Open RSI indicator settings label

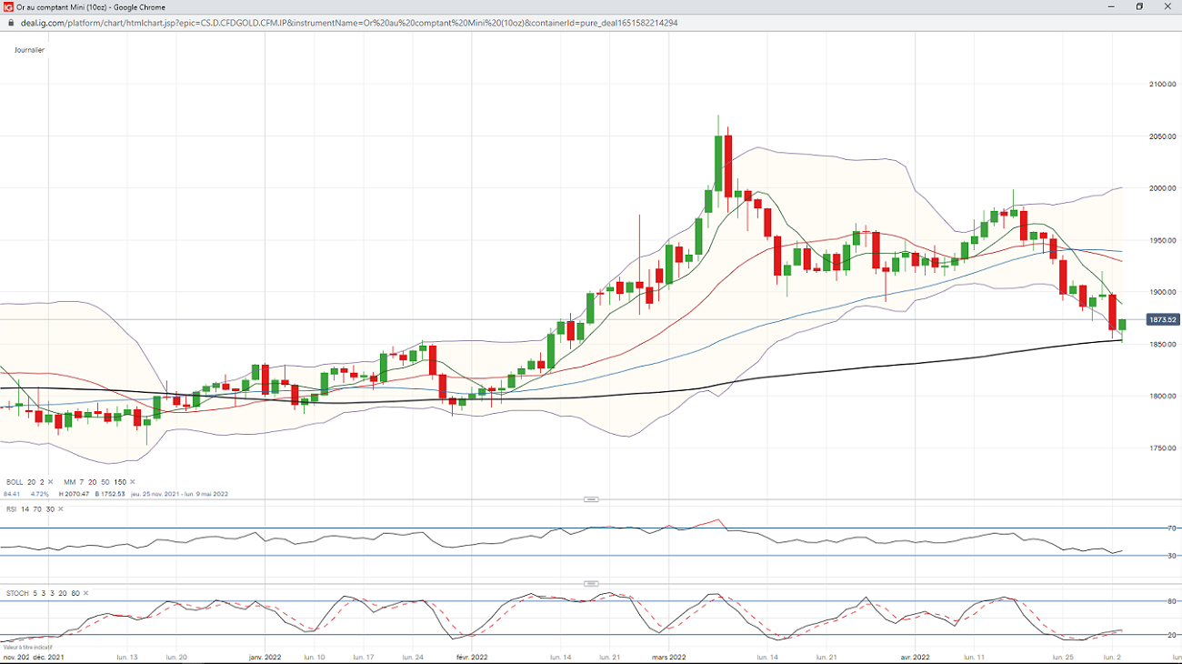(12, 509)
